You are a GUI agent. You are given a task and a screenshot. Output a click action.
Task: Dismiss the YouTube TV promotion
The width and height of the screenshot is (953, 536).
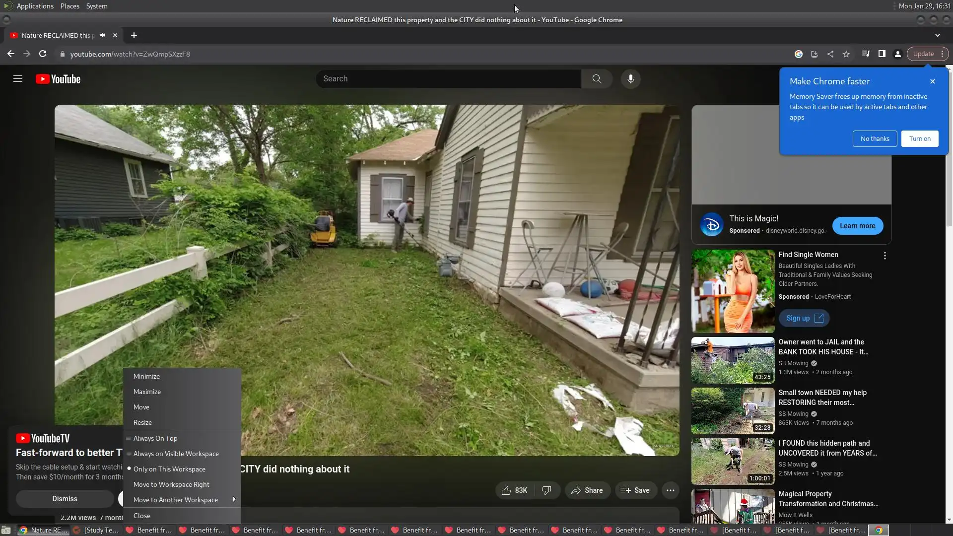click(x=65, y=499)
